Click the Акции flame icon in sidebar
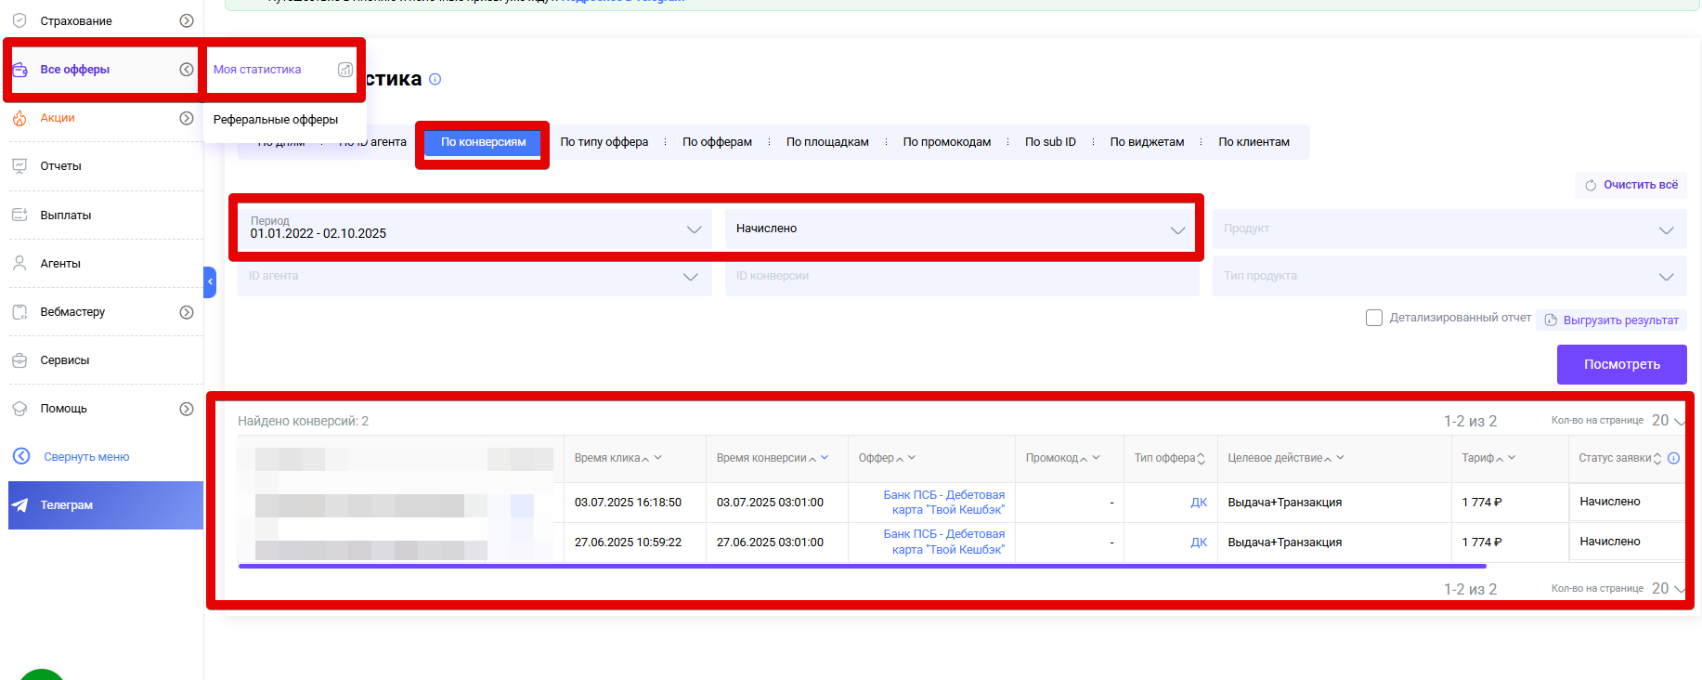The height and width of the screenshot is (680, 1702). tap(19, 118)
